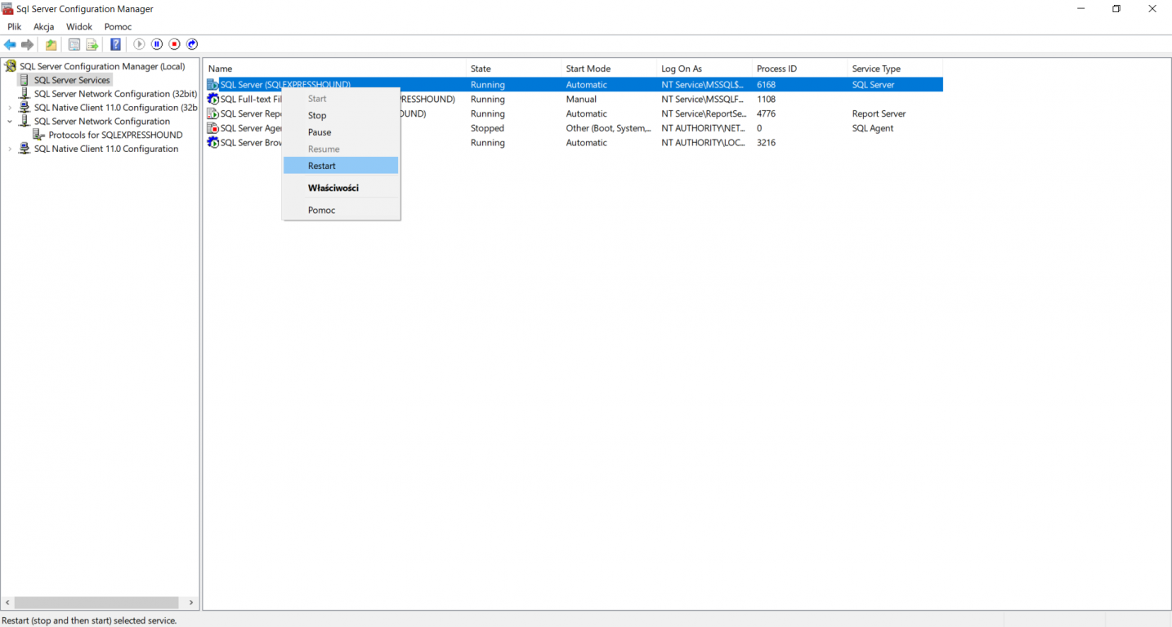Collapse the SQL Server Network Configuration node

tap(10, 122)
